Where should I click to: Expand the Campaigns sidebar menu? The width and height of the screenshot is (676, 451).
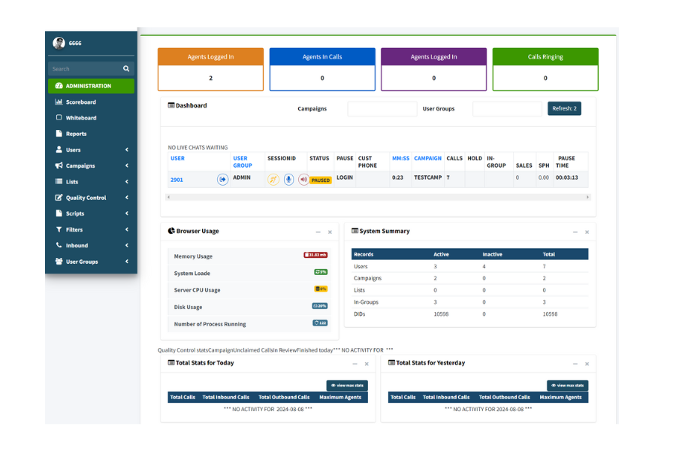[x=127, y=165]
